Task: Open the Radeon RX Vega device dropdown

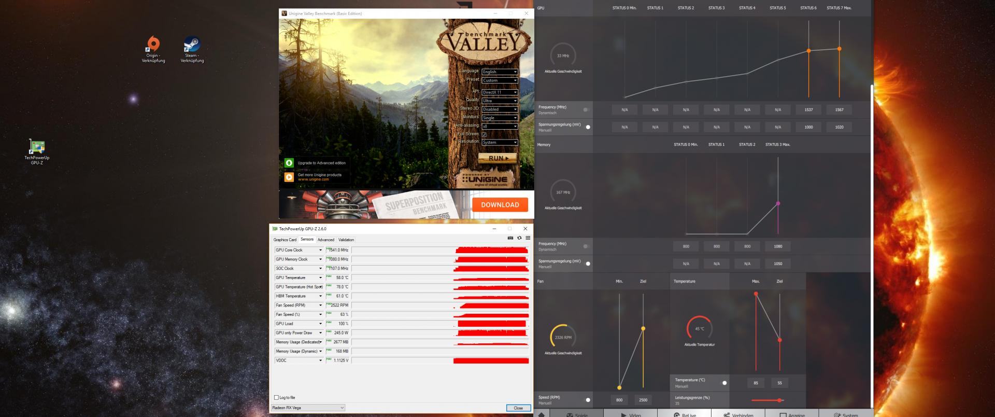Action: click(x=308, y=408)
